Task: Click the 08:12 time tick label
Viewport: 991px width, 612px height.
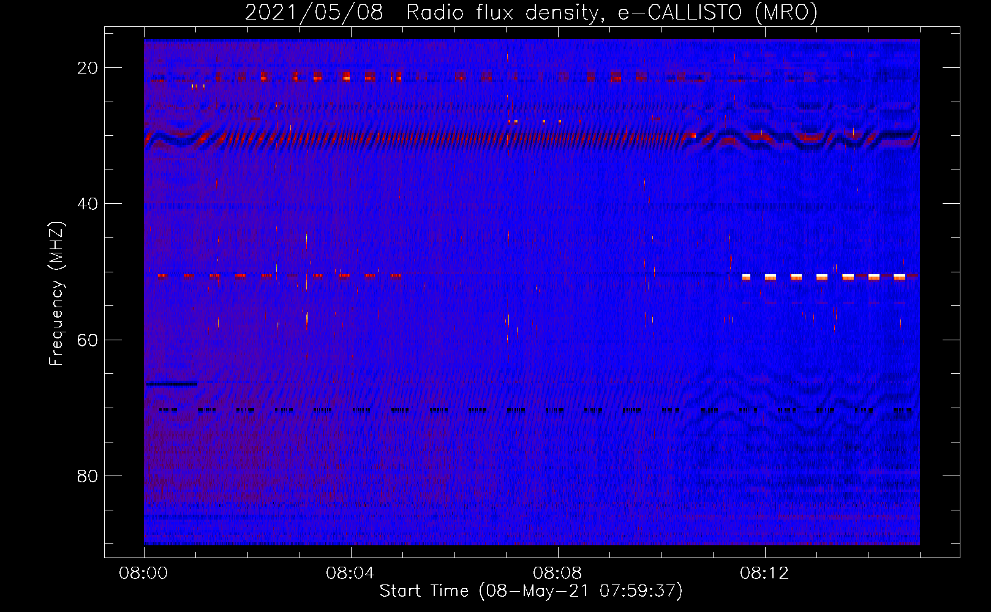Action: [764, 573]
